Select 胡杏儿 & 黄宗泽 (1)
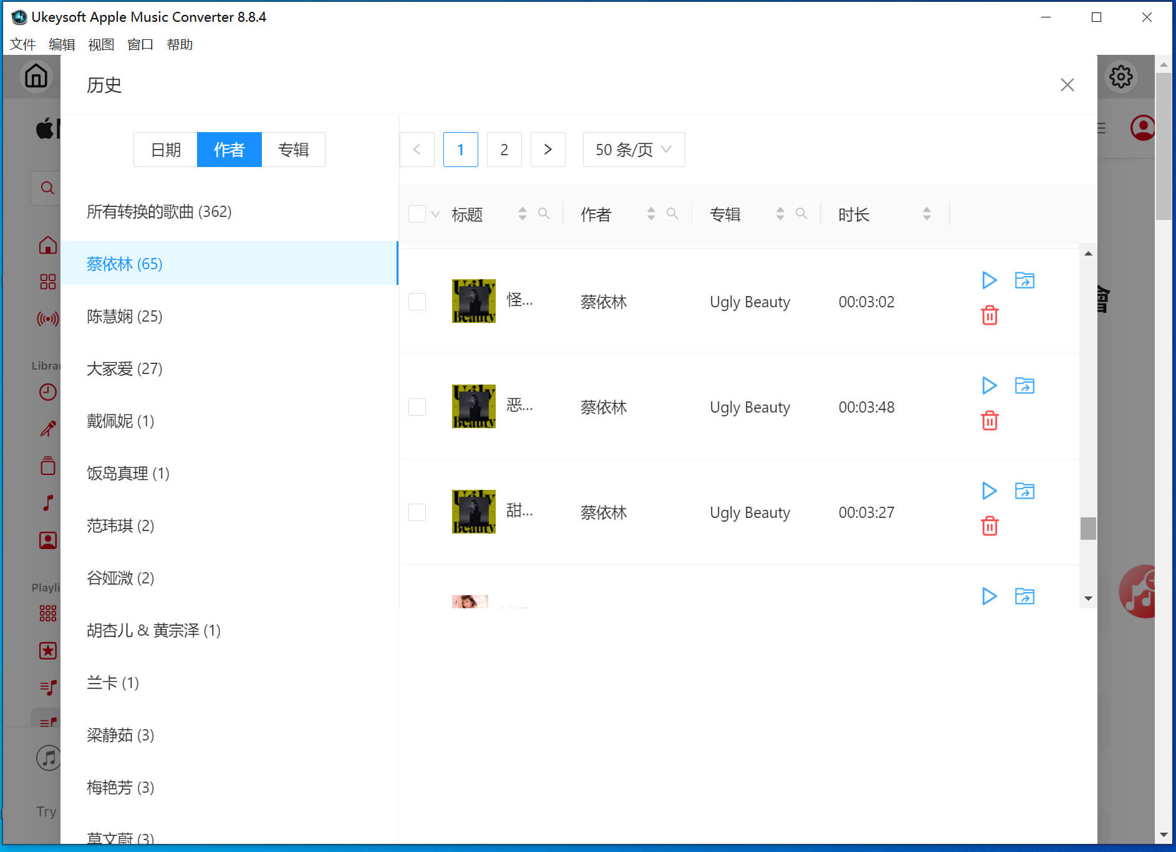Viewport: 1176px width, 852px height. [229, 630]
